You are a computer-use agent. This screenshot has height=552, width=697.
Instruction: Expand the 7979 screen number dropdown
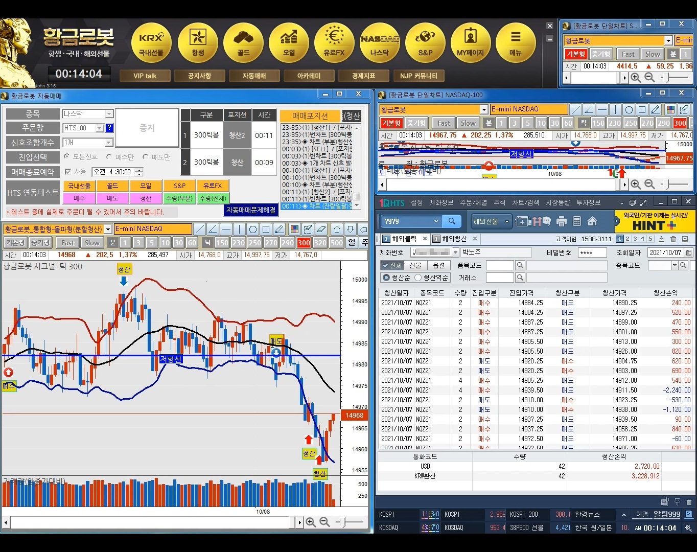point(436,221)
